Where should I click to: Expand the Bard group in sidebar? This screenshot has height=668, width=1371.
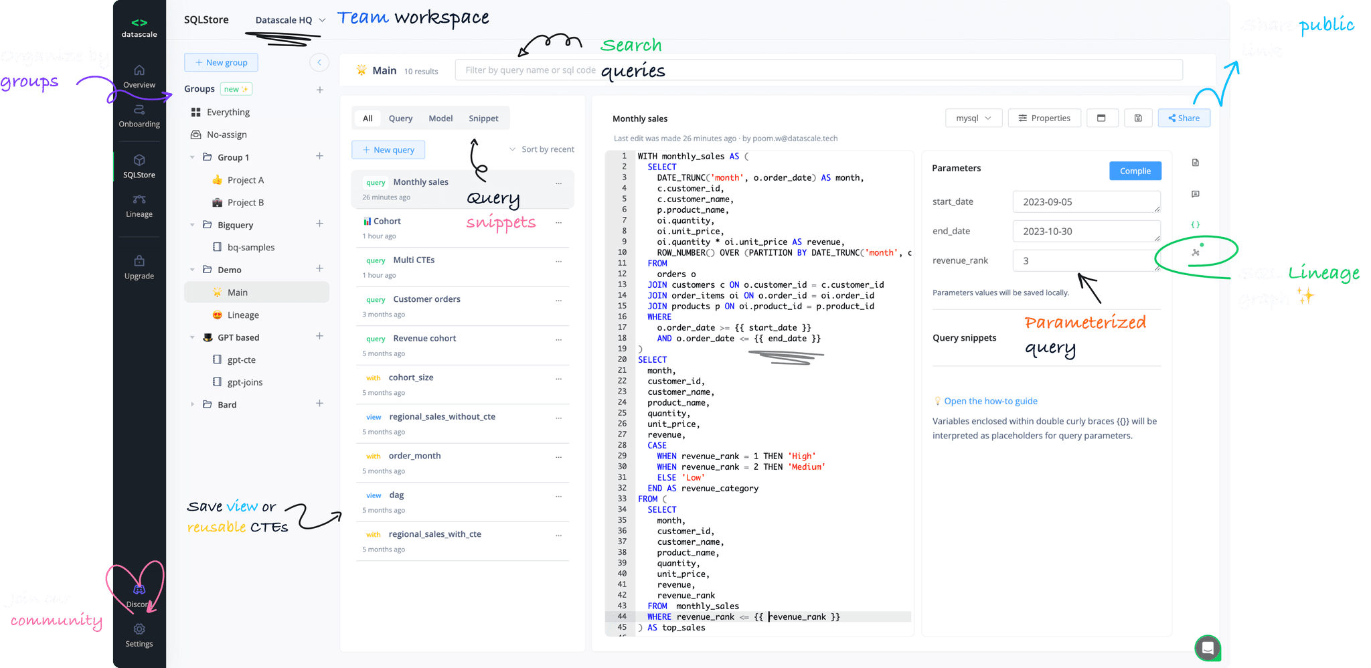[x=193, y=404]
